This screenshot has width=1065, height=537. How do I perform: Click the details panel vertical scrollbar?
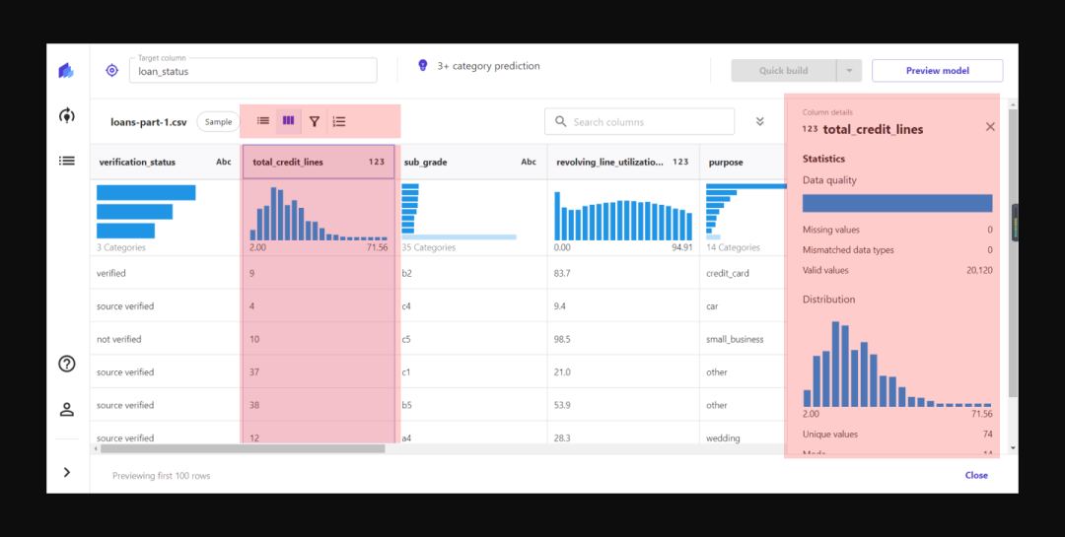point(1013,252)
